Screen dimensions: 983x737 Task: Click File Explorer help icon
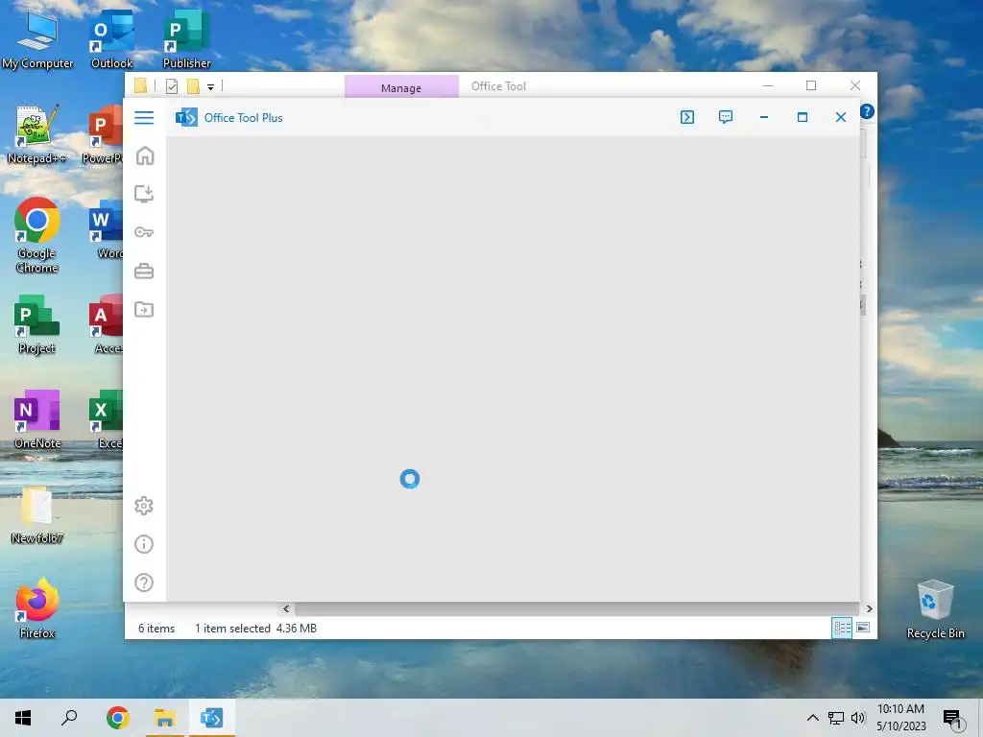point(867,111)
